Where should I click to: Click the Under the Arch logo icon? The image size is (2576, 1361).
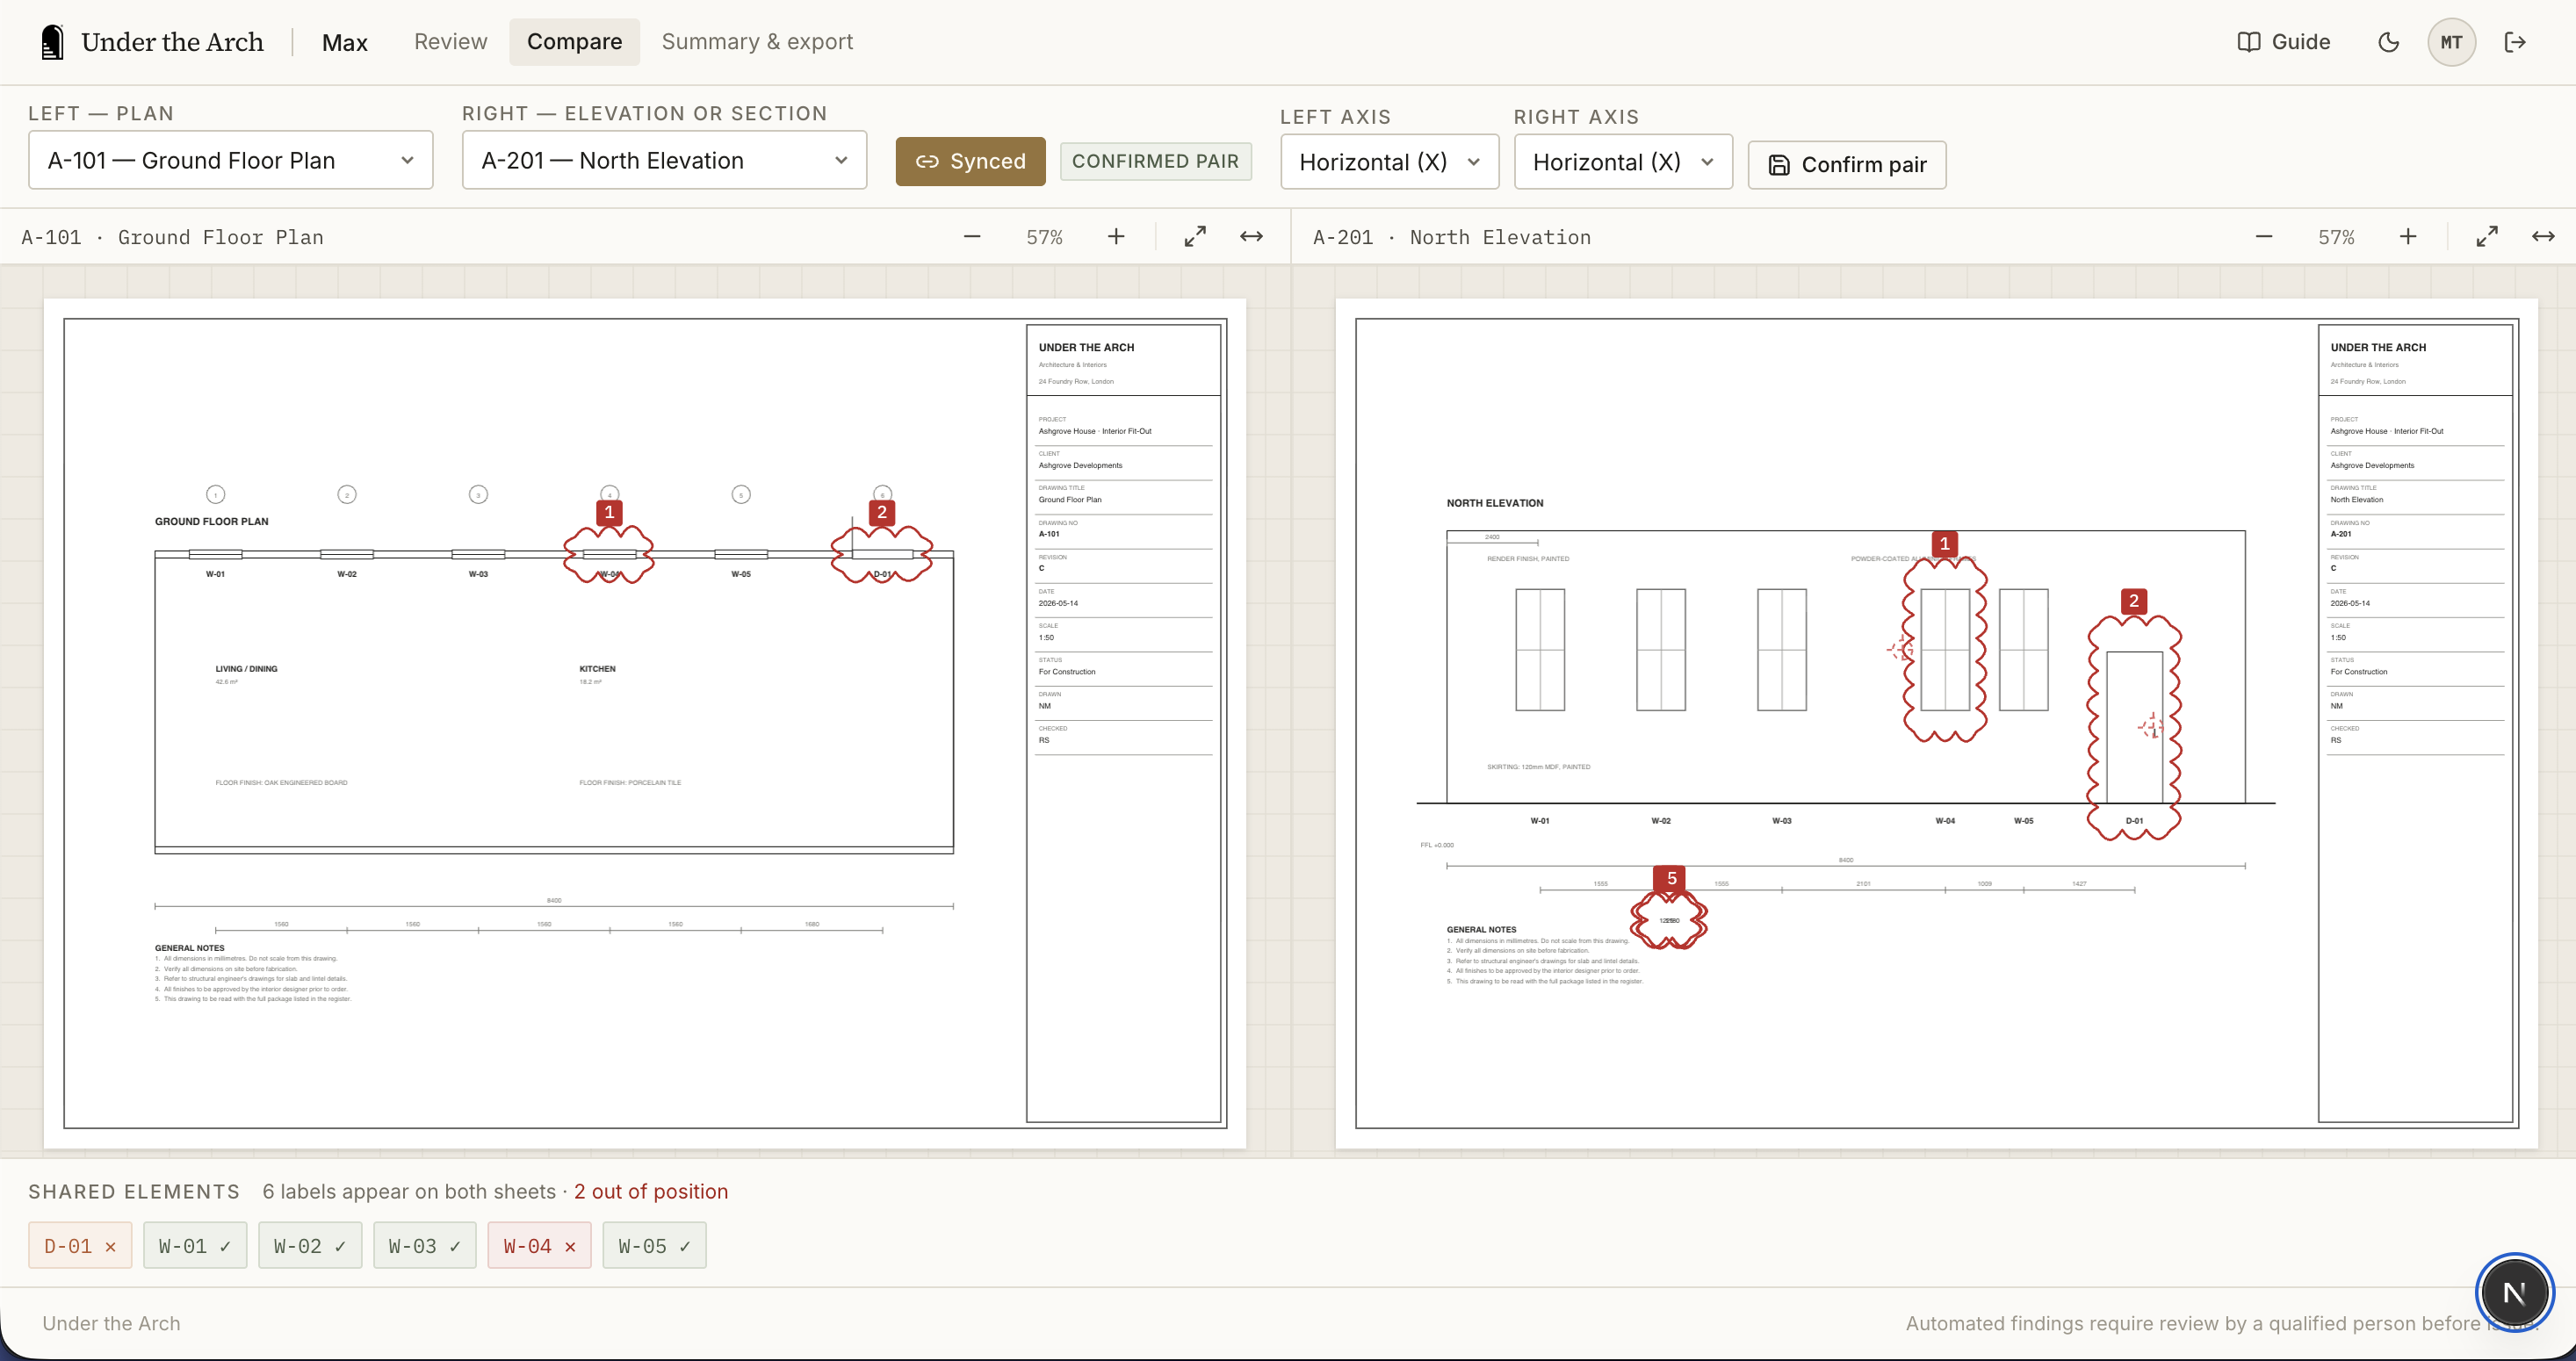point(52,42)
